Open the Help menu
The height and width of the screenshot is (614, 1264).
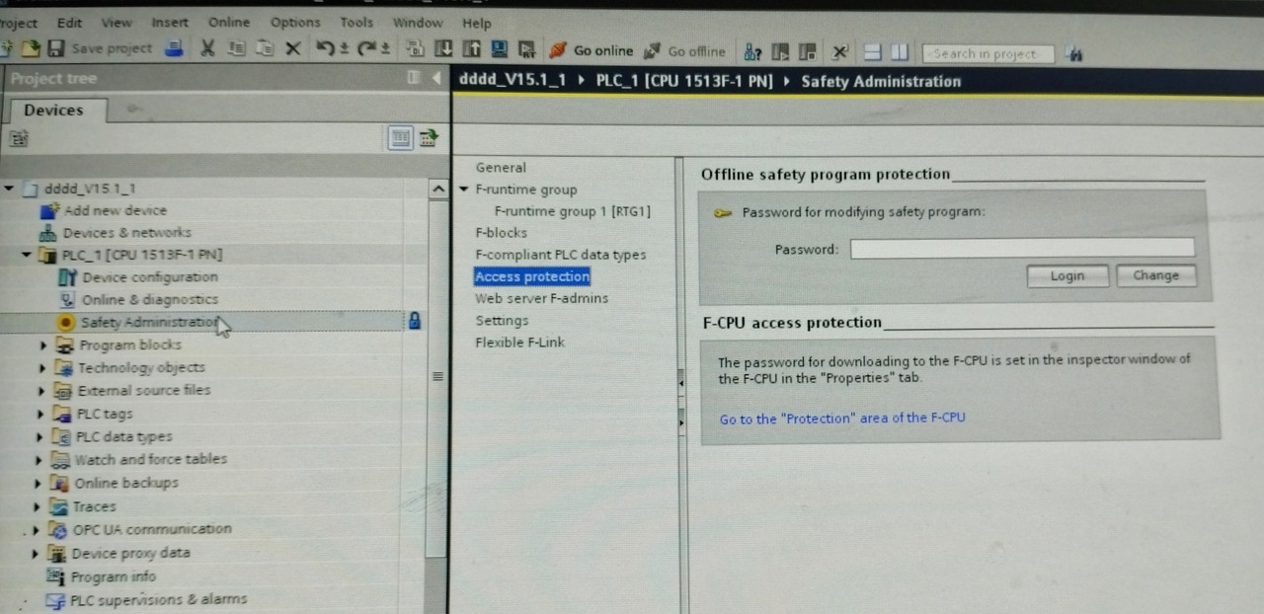[x=477, y=23]
